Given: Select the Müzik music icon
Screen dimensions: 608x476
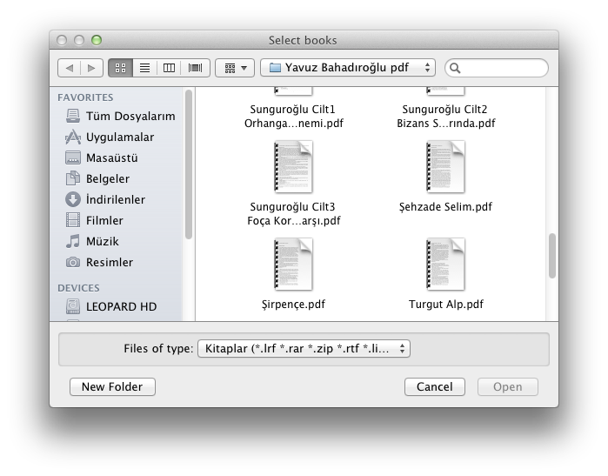Looking at the screenshot, I should point(73,241).
